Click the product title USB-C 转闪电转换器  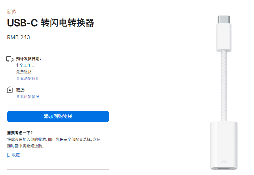tap(51, 23)
